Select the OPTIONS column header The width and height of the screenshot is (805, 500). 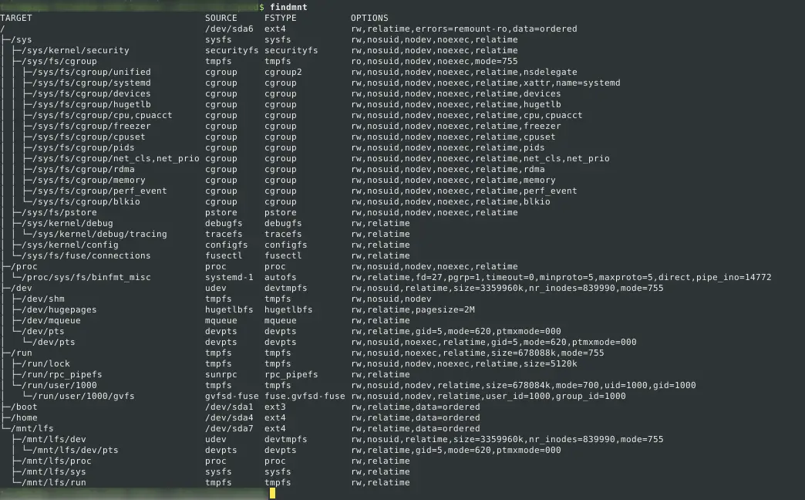click(x=369, y=18)
